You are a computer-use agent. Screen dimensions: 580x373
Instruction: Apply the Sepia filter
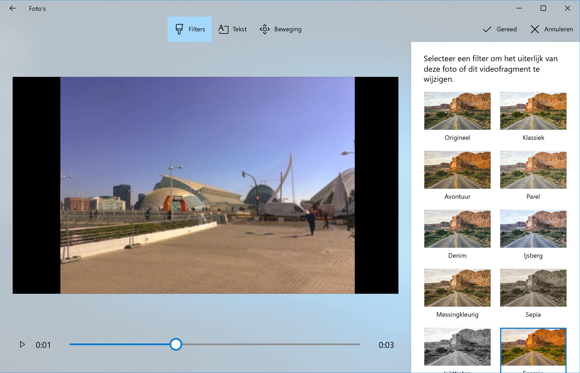coord(533,288)
